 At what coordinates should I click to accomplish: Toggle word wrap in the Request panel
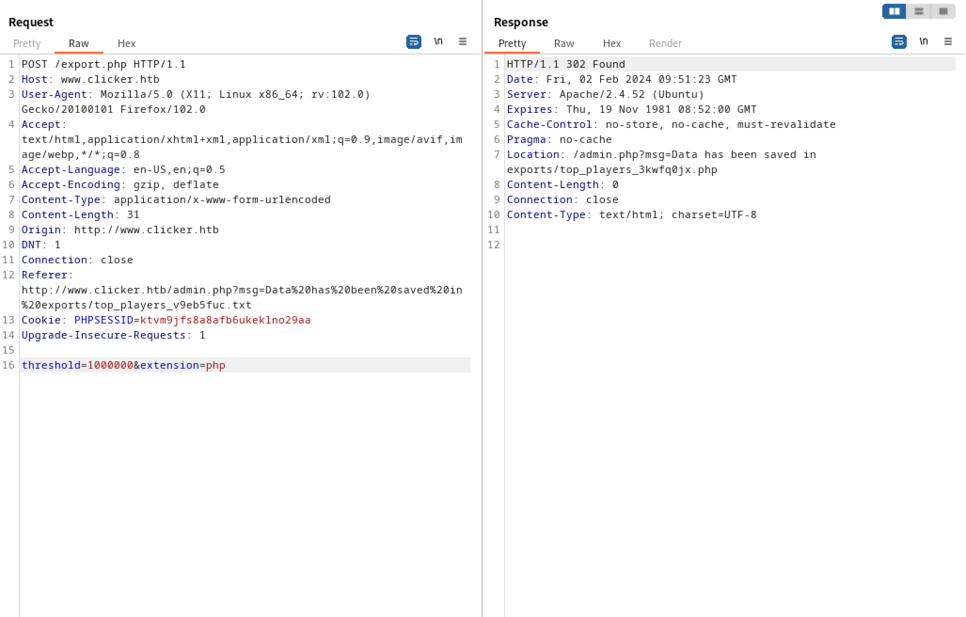pos(413,42)
